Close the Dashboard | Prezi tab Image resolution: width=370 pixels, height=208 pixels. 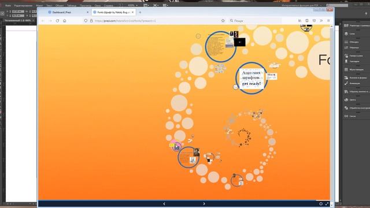click(x=87, y=12)
